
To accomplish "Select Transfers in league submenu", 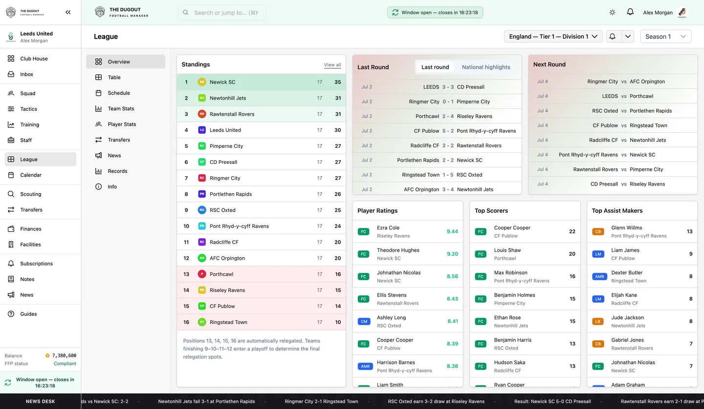I will pos(126,140).
